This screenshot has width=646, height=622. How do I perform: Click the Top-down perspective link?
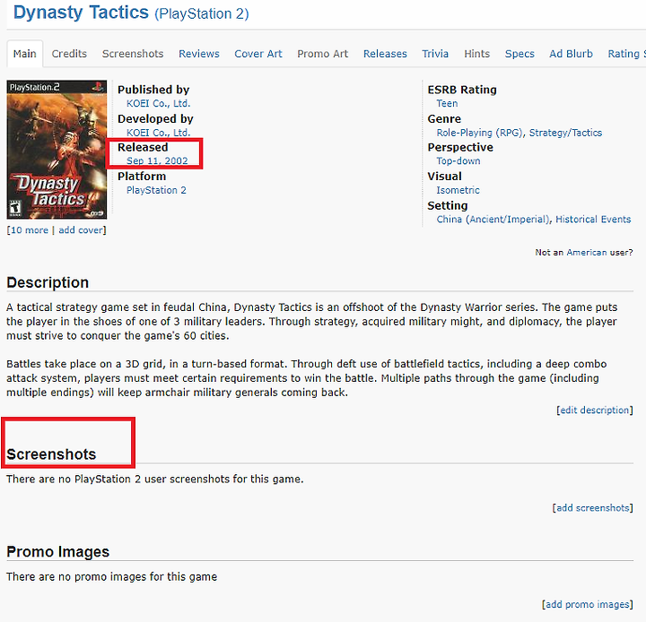pos(458,161)
